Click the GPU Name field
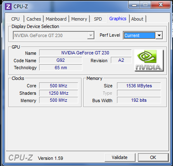Screen dimensions: 173x166 85,53
